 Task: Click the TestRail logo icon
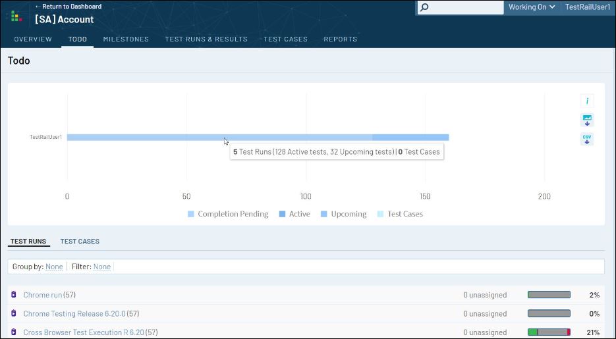(16, 16)
